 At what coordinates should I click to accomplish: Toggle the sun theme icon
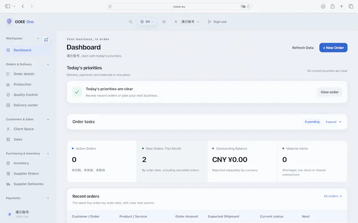click(164, 22)
